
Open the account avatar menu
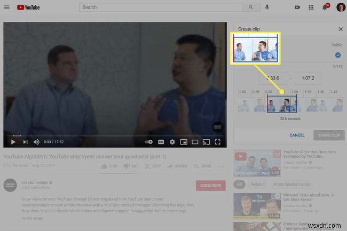[341, 7]
